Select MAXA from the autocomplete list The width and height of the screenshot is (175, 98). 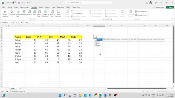point(98,44)
